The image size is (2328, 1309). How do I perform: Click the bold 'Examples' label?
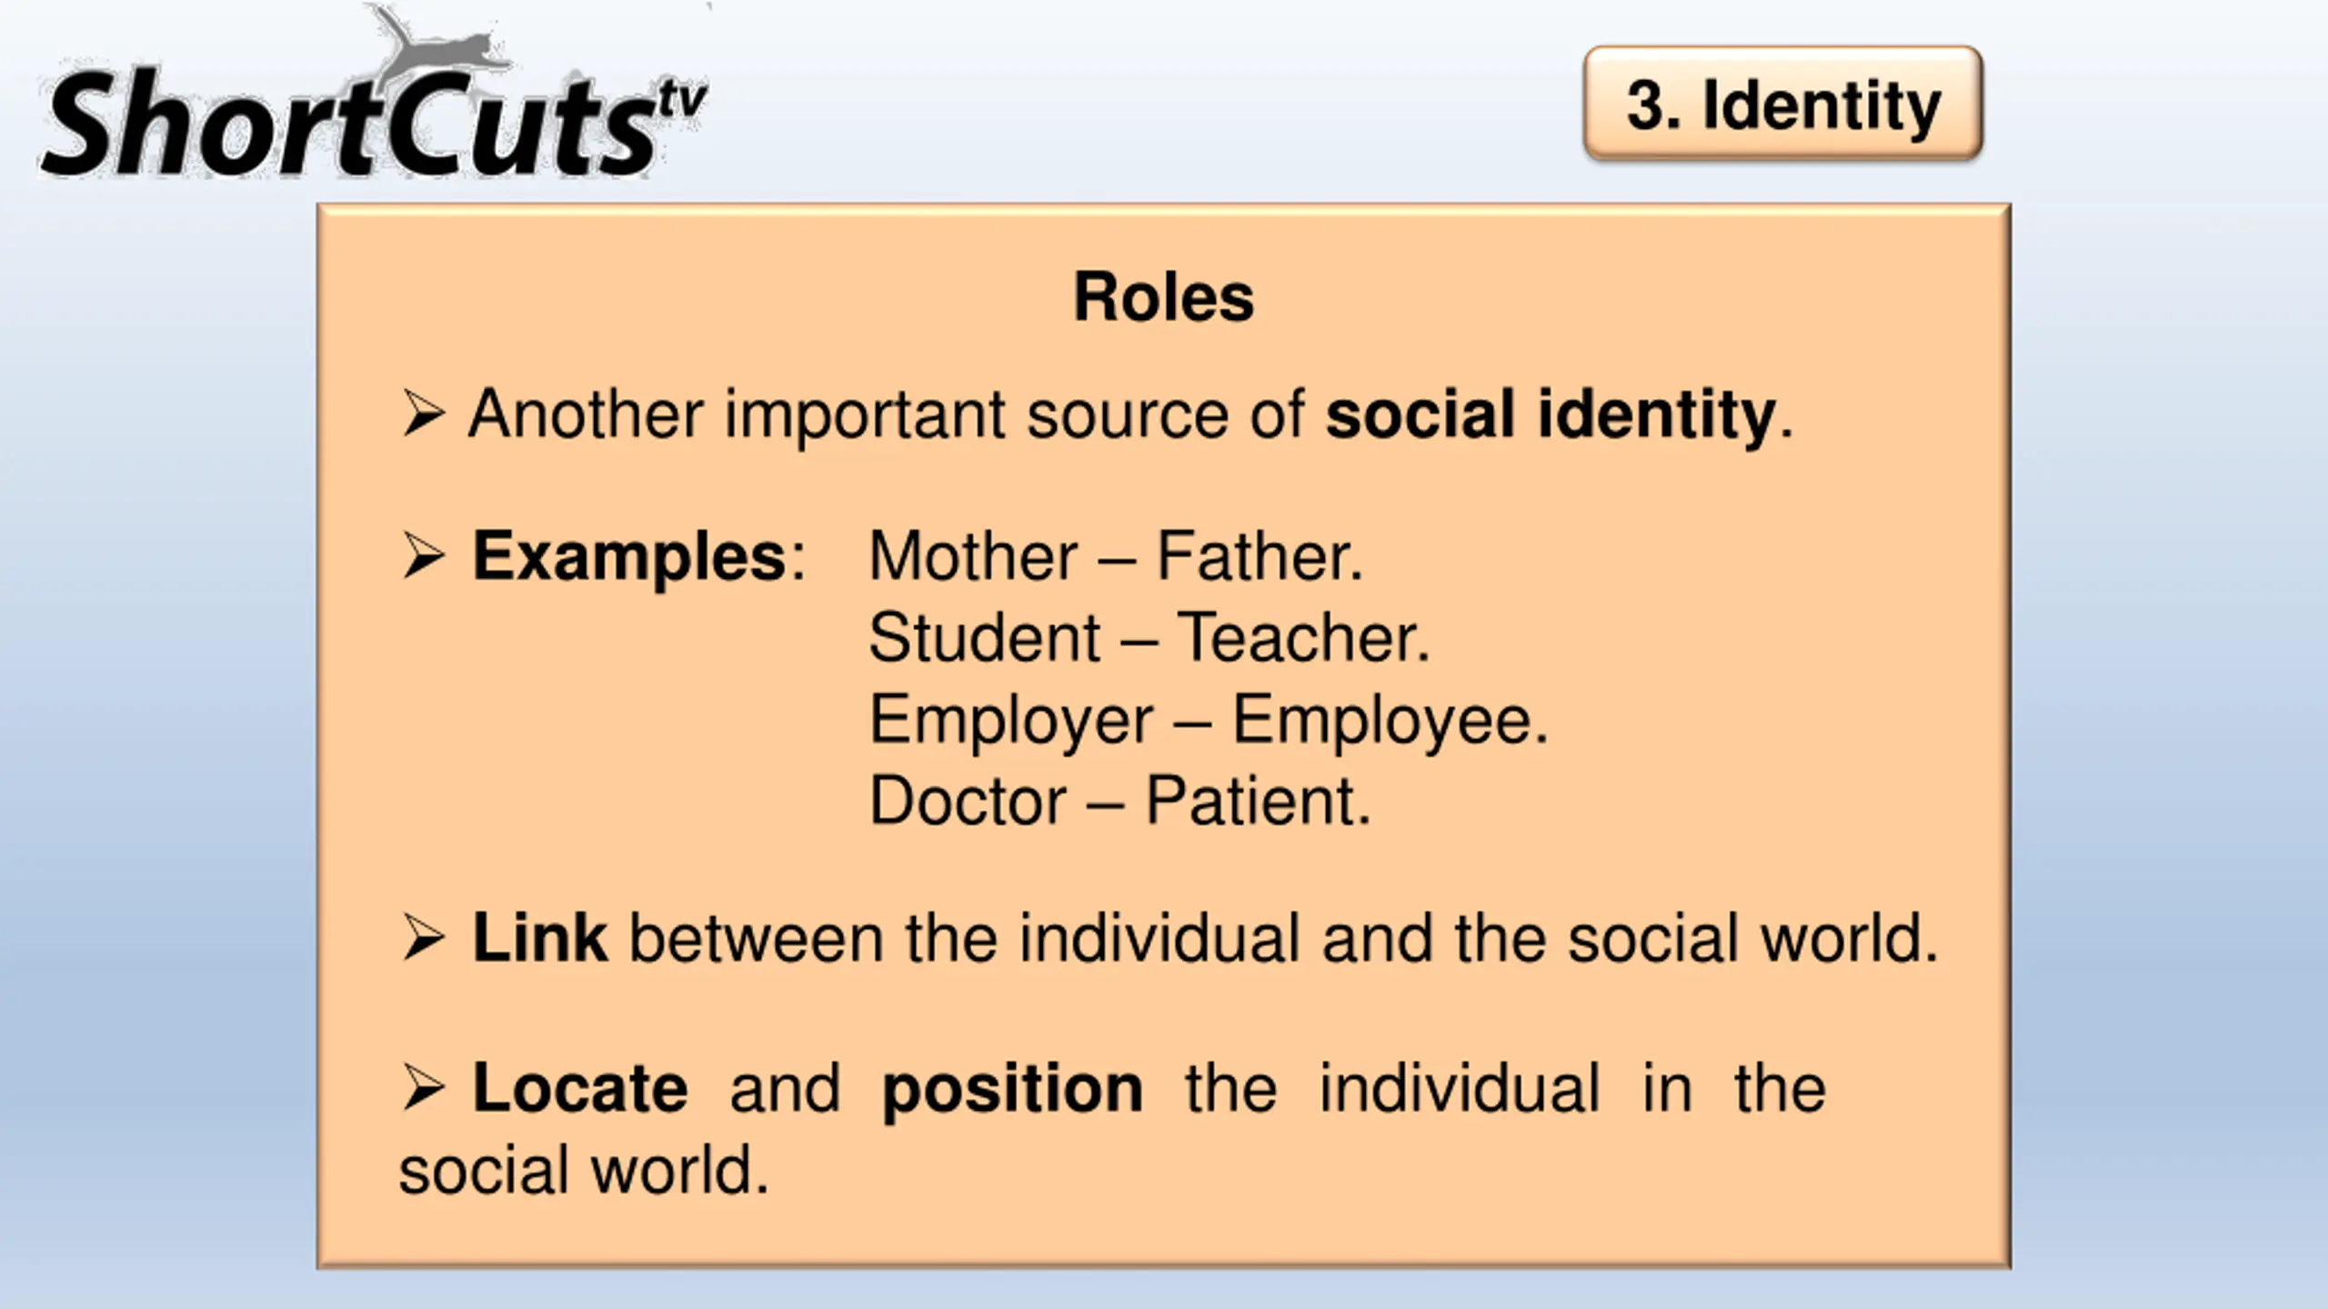coord(629,557)
